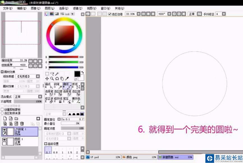Select the zoom magnifier tool
The height and width of the screenshot is (163, 243).
[x=52, y=79]
